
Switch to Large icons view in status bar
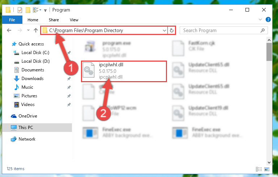click(267, 169)
